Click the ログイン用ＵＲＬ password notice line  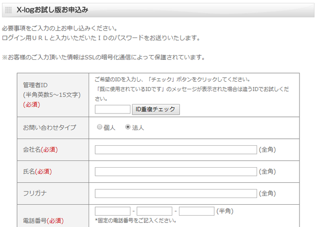101,38
